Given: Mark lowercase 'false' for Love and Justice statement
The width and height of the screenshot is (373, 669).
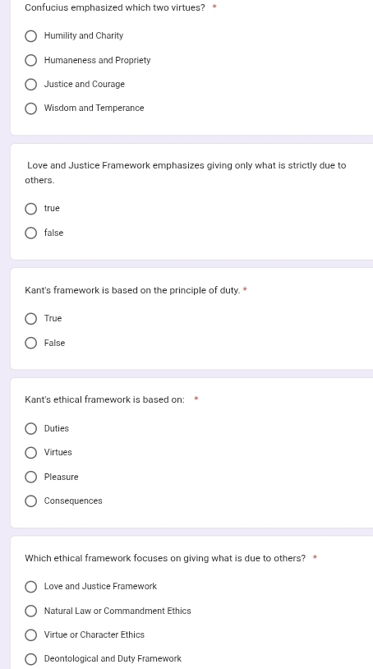Looking at the screenshot, I should click(30, 233).
